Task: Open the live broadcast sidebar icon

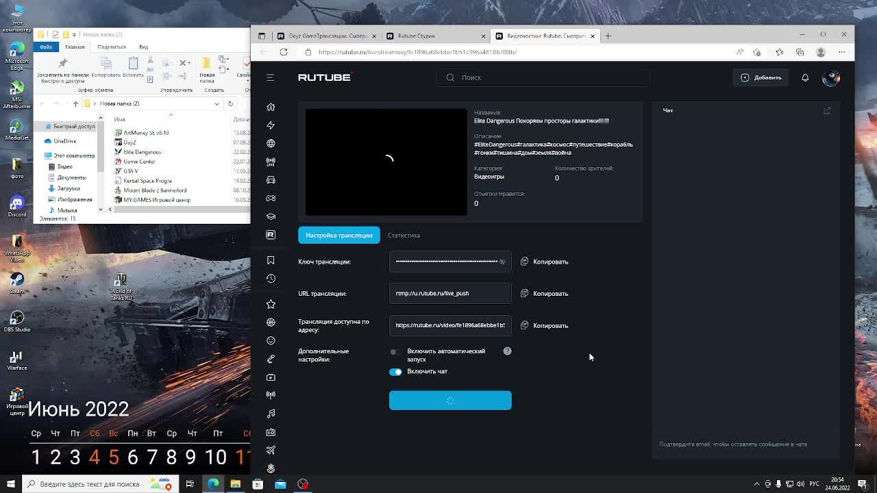Action: (x=271, y=162)
